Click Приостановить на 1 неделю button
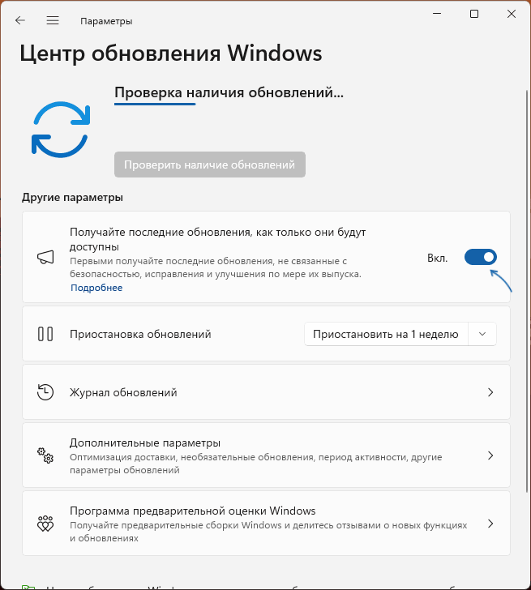This screenshot has width=531, height=590. pos(386,334)
